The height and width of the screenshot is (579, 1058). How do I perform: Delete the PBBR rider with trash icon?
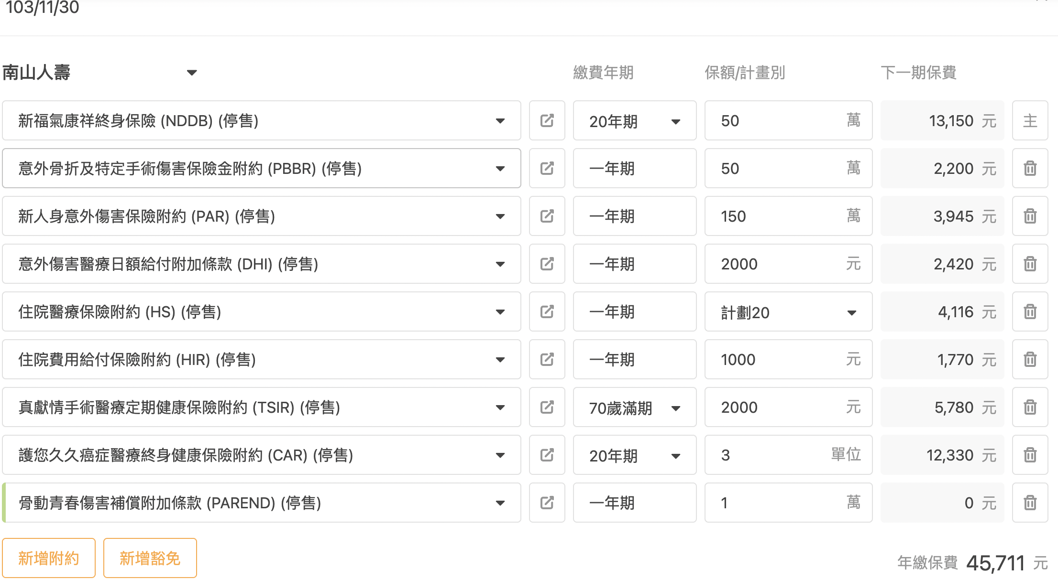tap(1030, 168)
